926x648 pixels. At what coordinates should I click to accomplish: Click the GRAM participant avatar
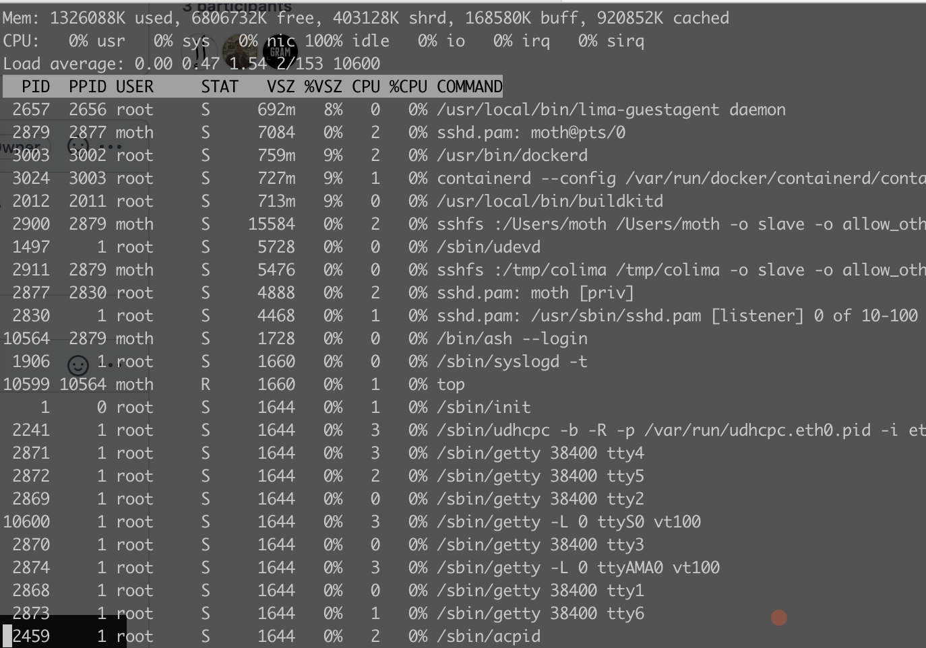280,51
